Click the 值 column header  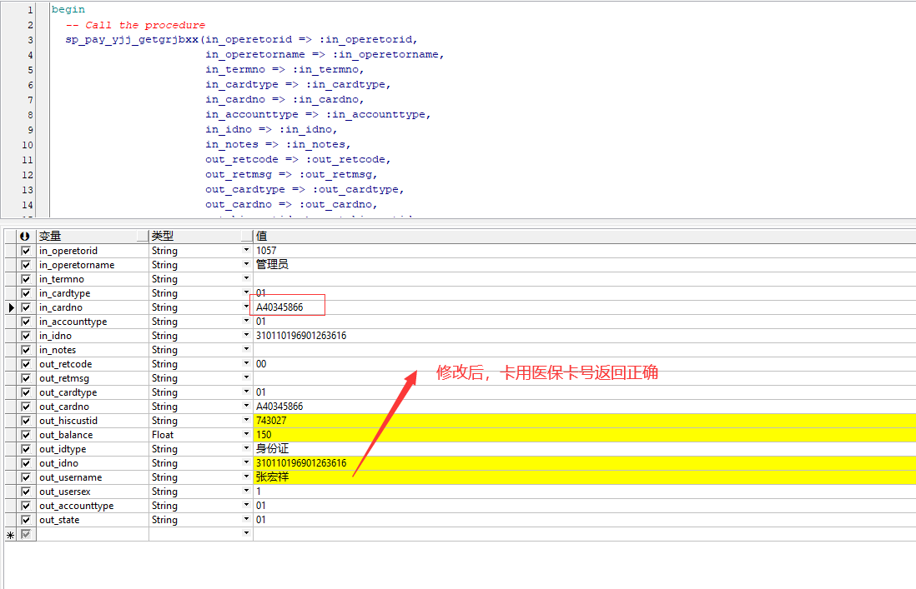pyautogui.click(x=584, y=237)
